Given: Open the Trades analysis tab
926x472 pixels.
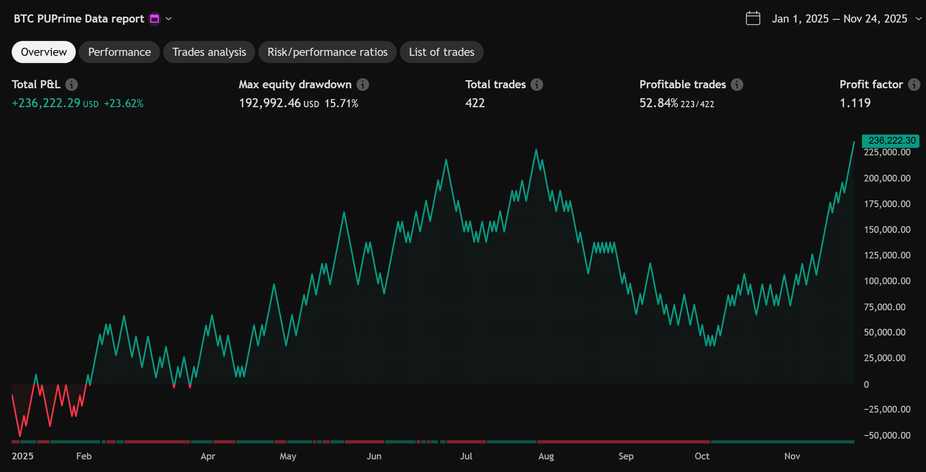Looking at the screenshot, I should point(209,52).
